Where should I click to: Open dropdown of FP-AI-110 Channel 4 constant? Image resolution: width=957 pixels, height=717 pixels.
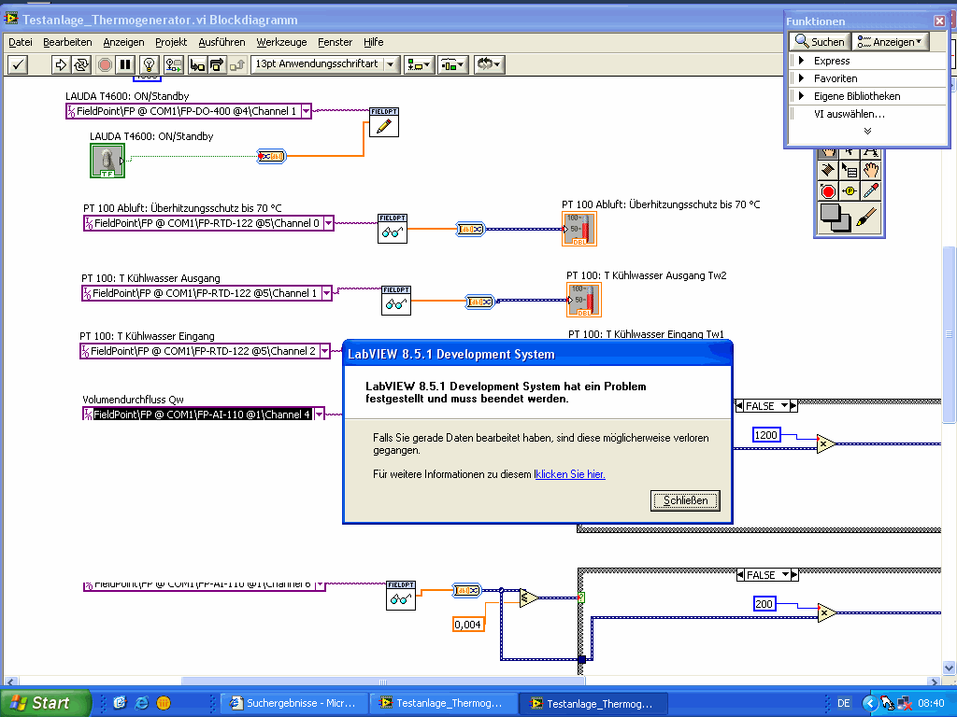coord(320,415)
